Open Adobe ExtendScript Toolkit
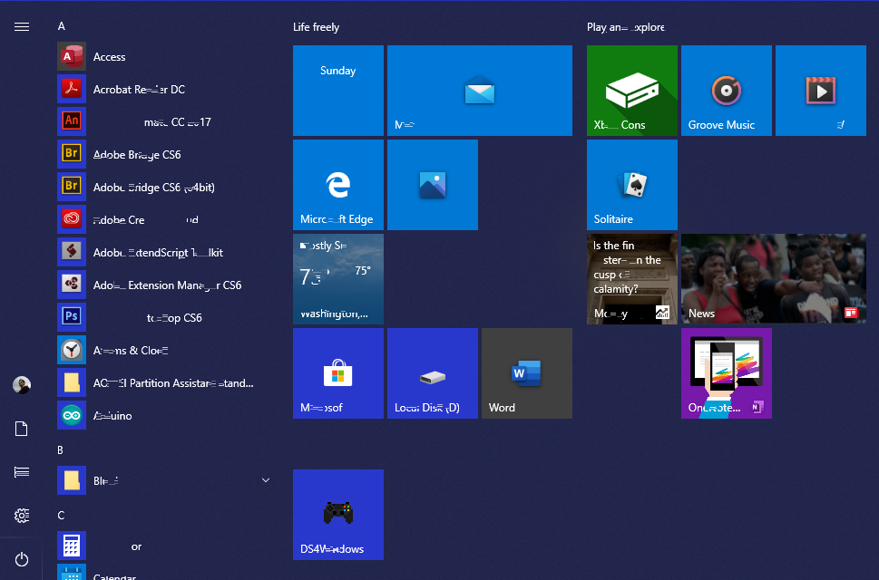The height and width of the screenshot is (580, 879). coord(163,252)
